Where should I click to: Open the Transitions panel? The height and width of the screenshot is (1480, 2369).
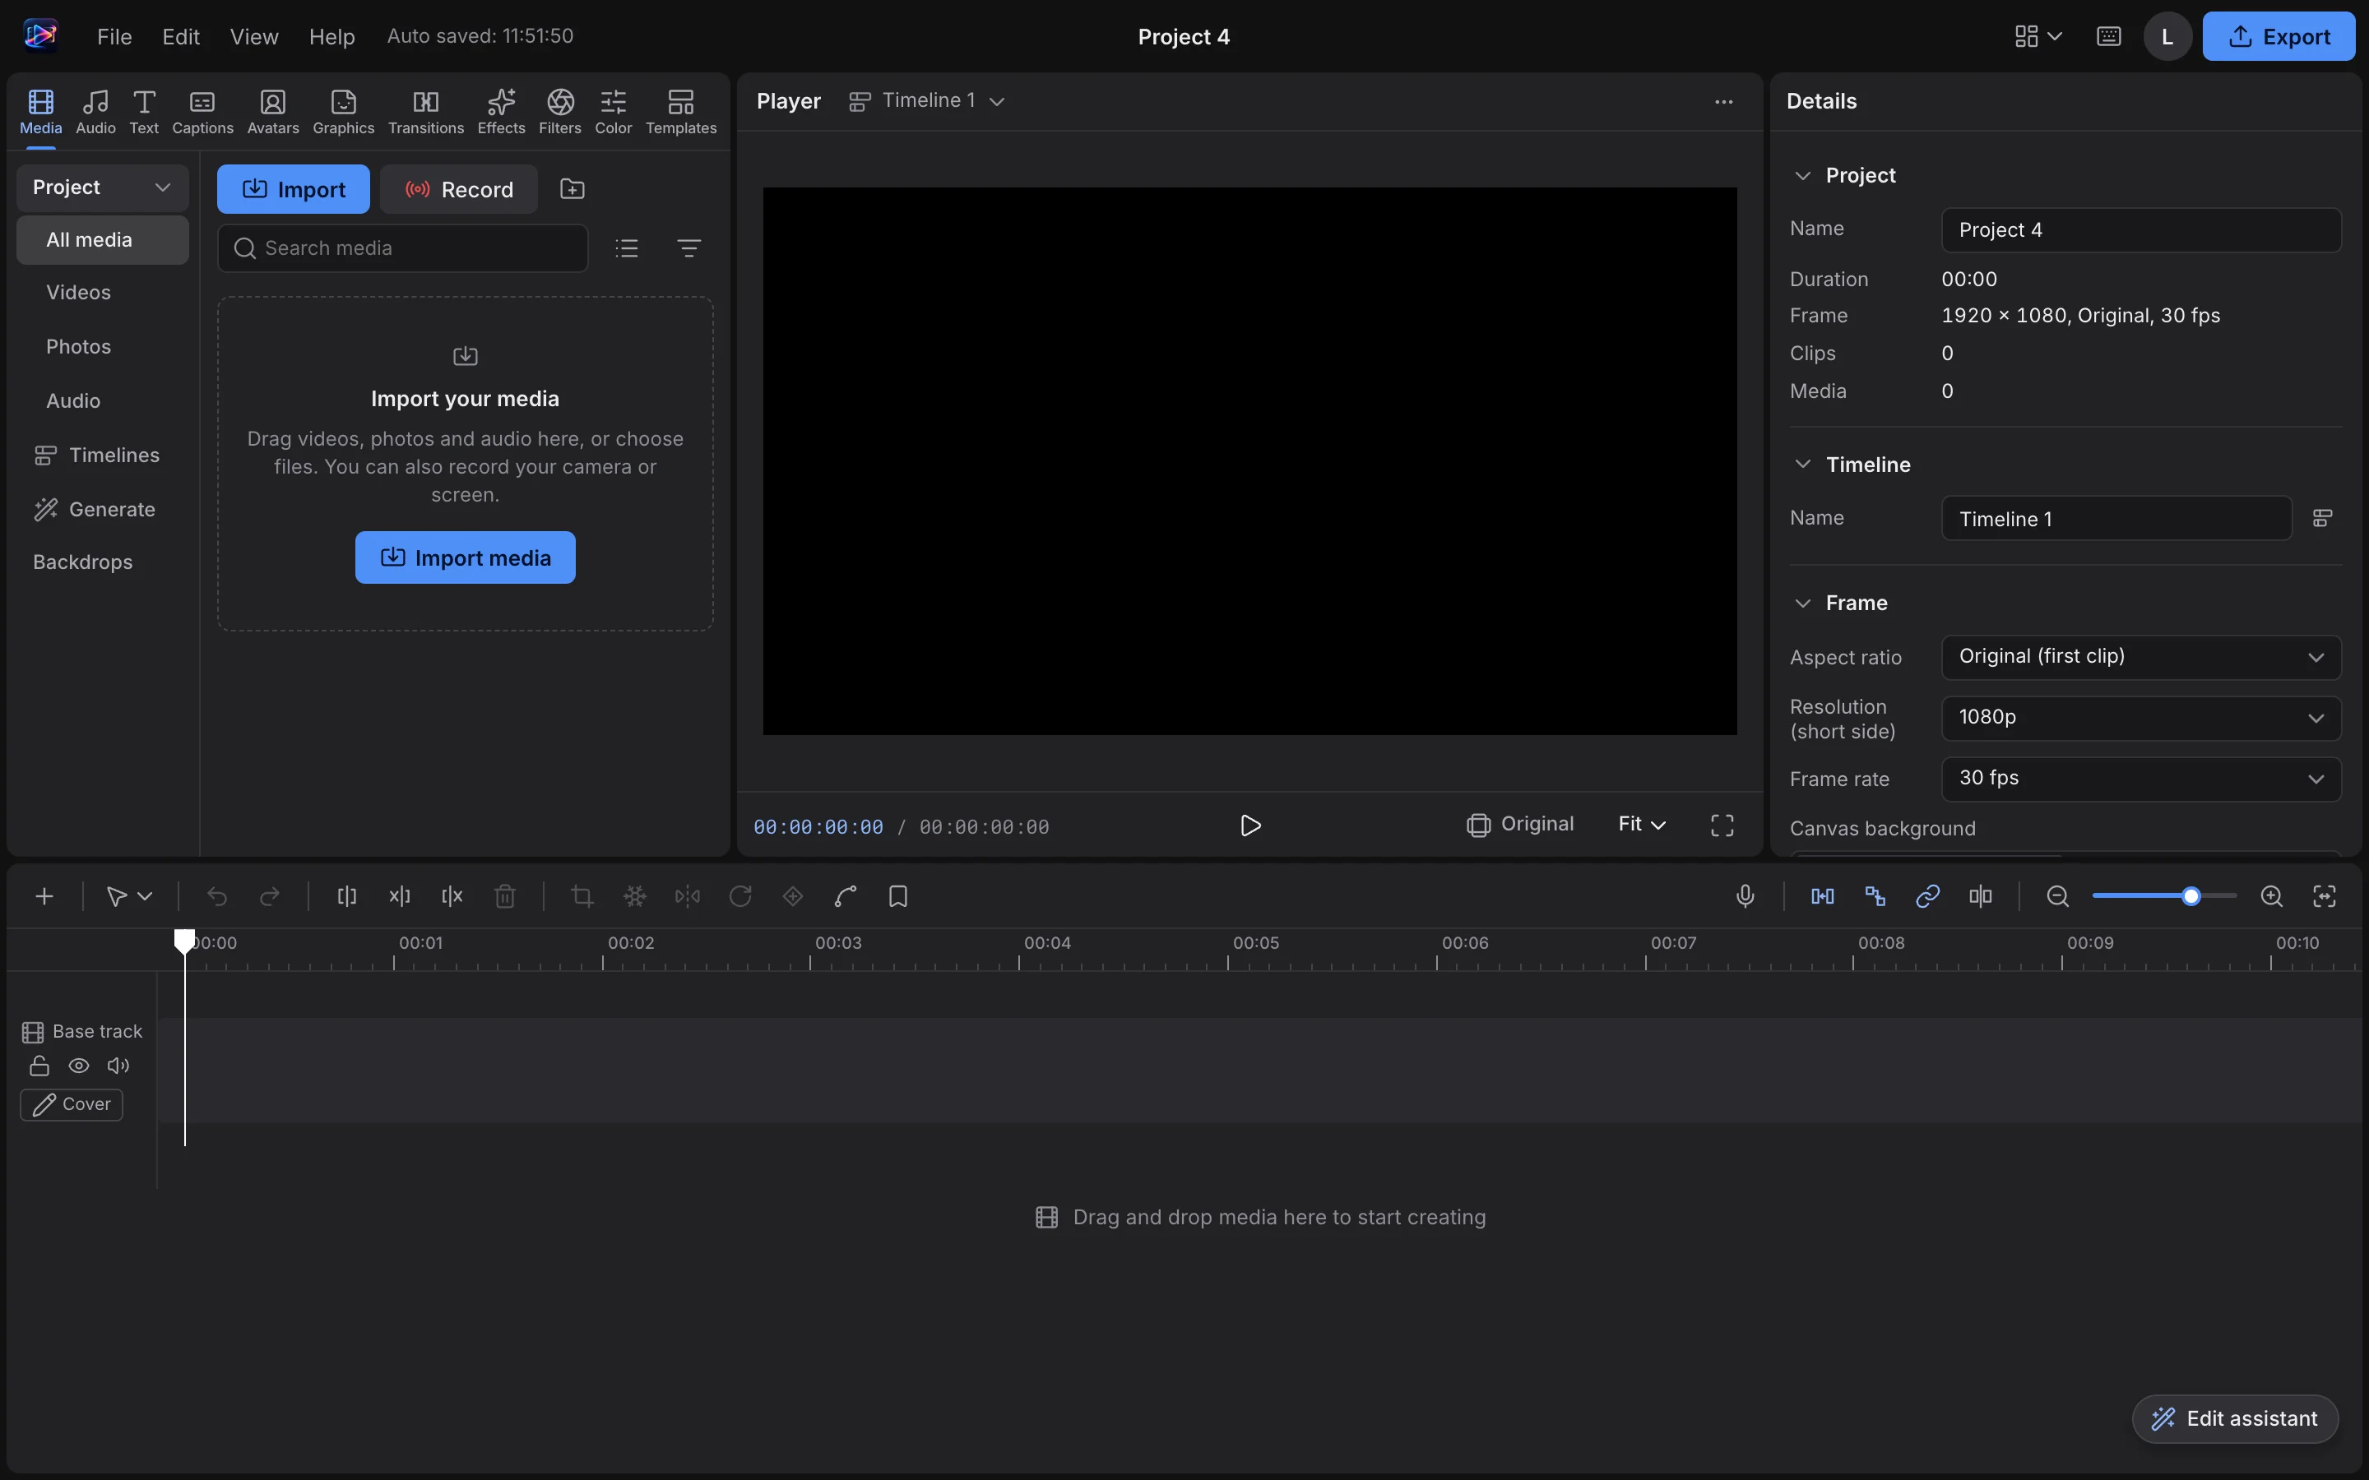pos(426,112)
